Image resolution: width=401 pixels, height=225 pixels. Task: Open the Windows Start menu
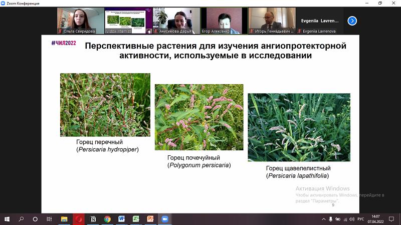7,219
